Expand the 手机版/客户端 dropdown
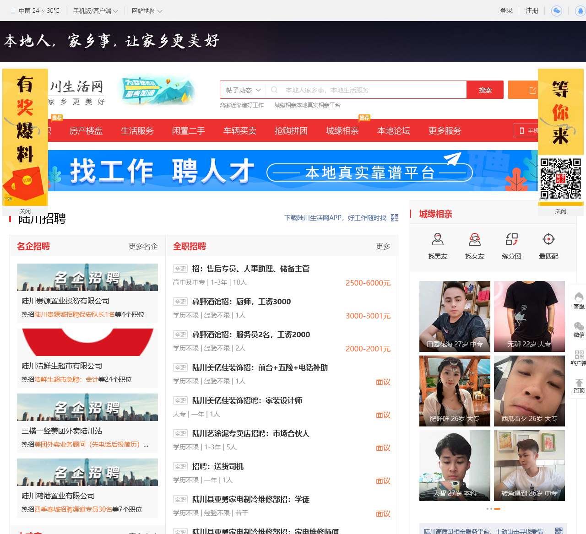 (95, 11)
